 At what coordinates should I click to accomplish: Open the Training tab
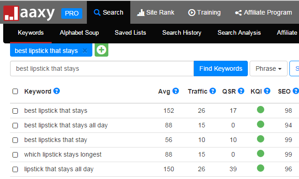204,12
